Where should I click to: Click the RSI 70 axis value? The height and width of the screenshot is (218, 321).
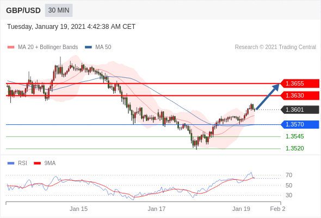click(289, 175)
